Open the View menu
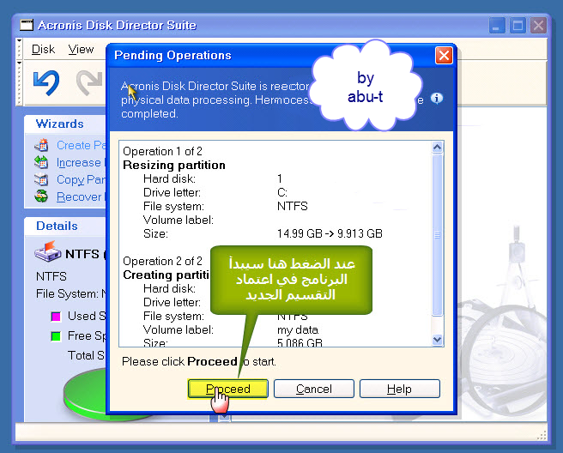The height and width of the screenshot is (453, 563). (x=81, y=49)
